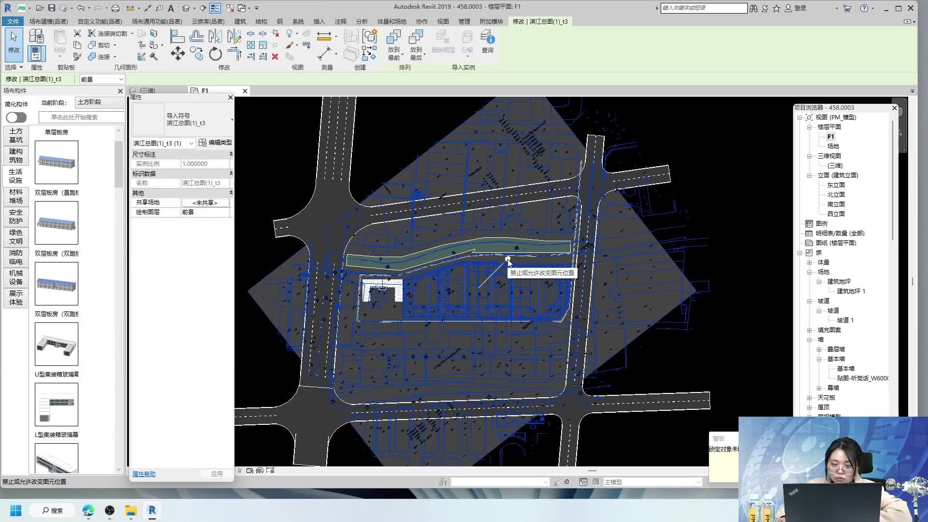Switch to the (三维) view tab

pos(147,91)
